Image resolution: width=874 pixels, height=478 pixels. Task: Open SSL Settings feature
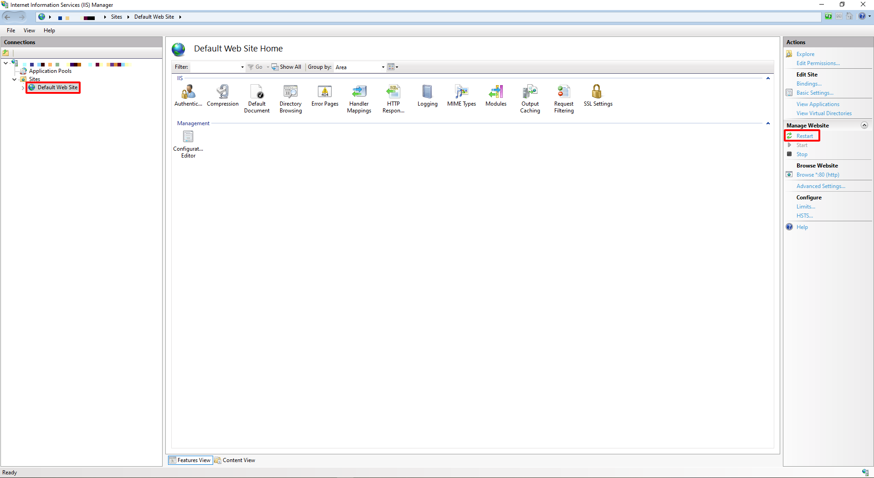pyautogui.click(x=598, y=96)
